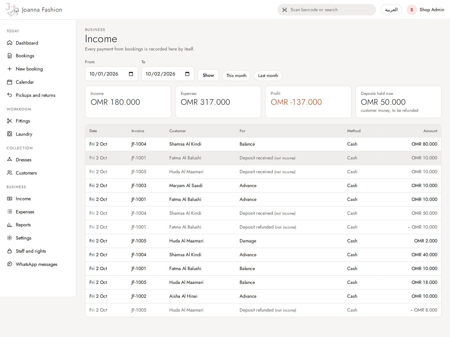Click the Customers people icon
Screen dimensions: 450x337
[10, 173]
